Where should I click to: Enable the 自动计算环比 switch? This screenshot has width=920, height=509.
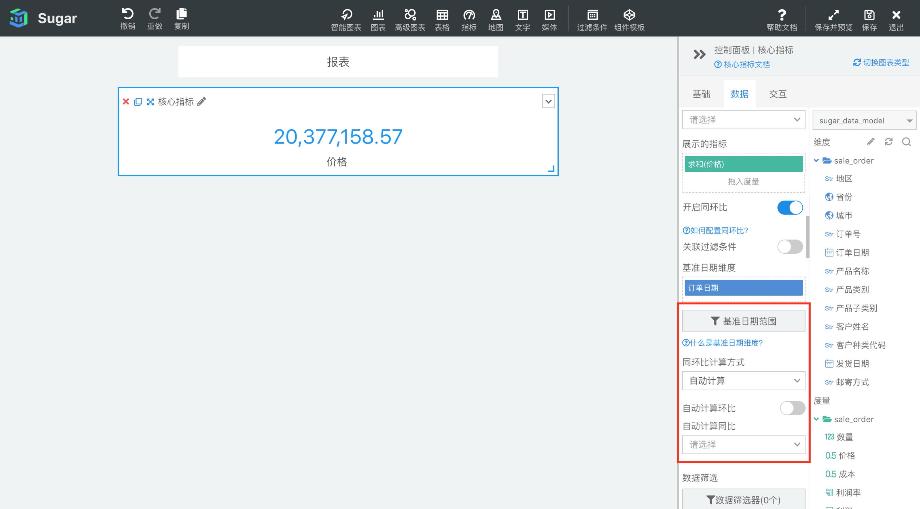[x=792, y=408]
